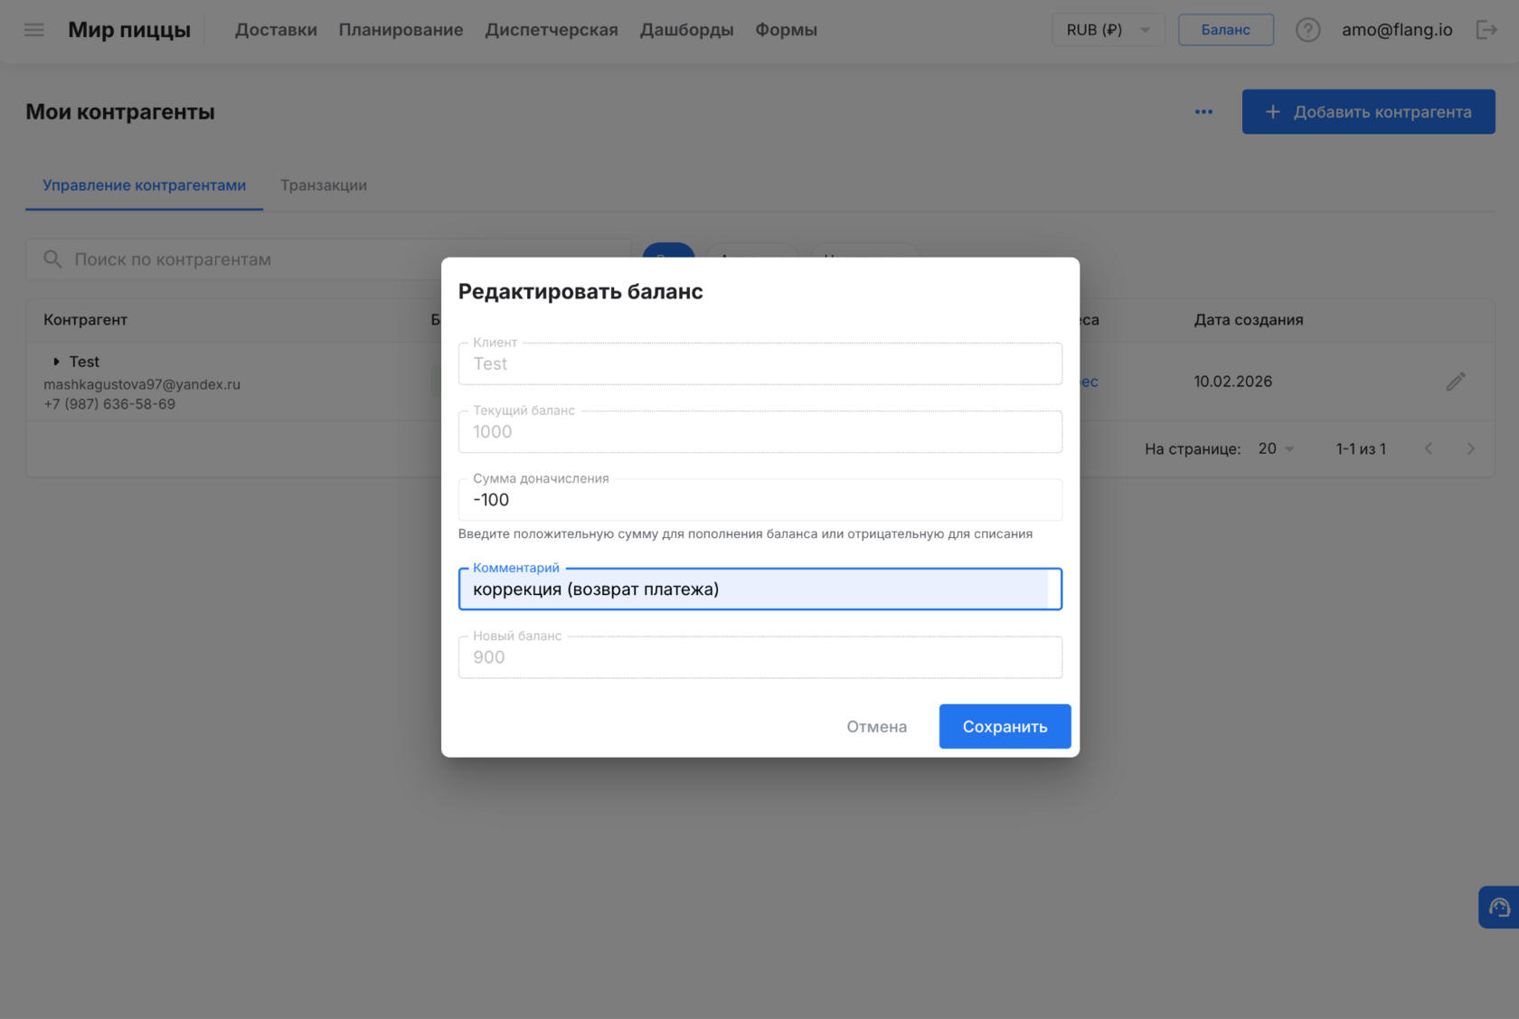Click into the Комментарий field
Screen dimensions: 1519x1019
(x=759, y=590)
